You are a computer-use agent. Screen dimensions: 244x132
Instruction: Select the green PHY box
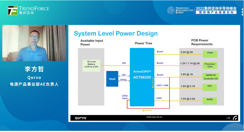[210, 87]
